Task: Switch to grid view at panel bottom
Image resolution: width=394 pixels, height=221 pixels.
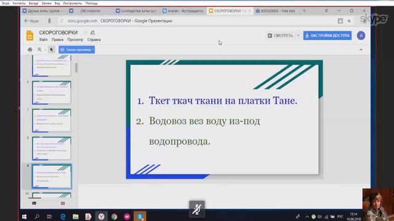Action: pos(63,203)
